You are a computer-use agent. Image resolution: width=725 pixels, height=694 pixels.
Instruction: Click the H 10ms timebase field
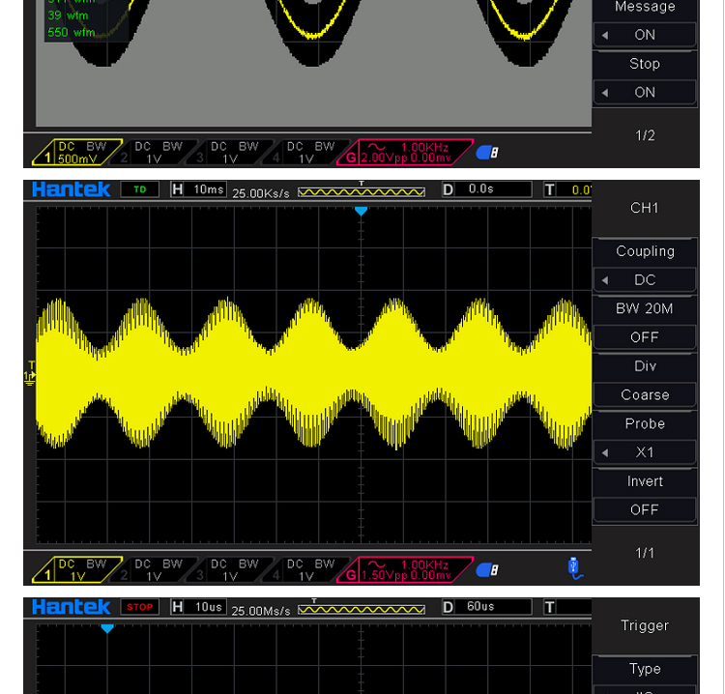pyautogui.click(x=199, y=189)
